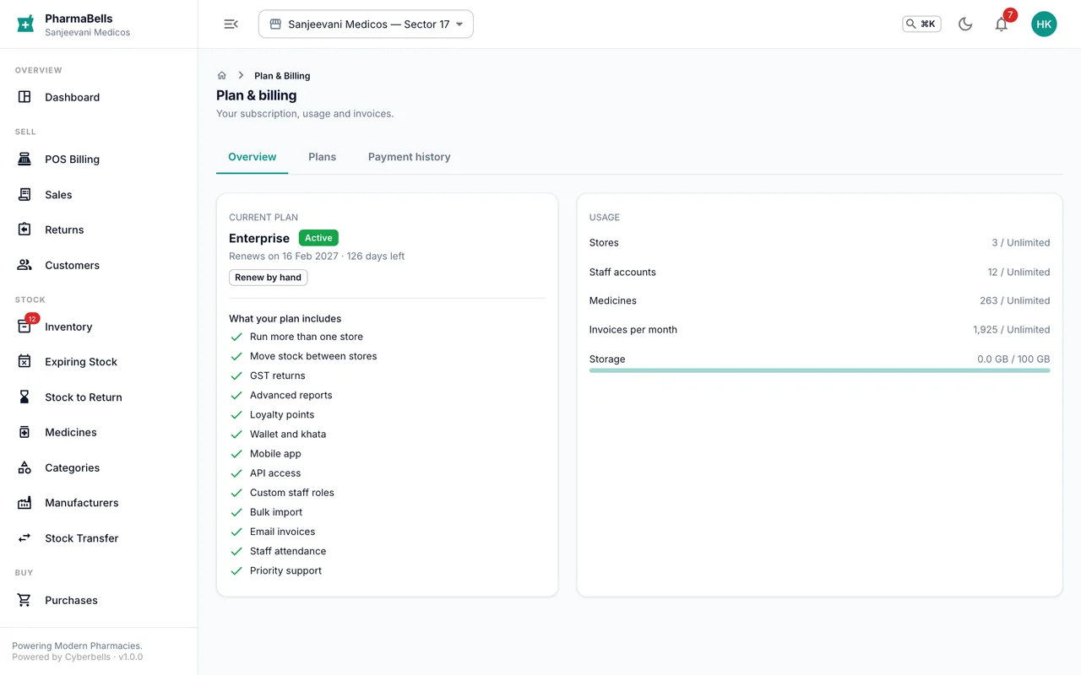This screenshot has width=1081, height=675.
Task: Click the '1,925 / Unlimited' invoices value
Action: (1011, 330)
